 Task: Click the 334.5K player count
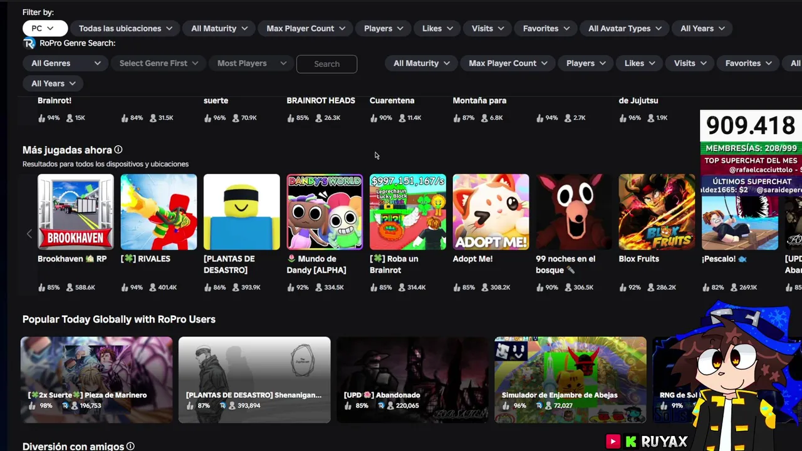334,288
